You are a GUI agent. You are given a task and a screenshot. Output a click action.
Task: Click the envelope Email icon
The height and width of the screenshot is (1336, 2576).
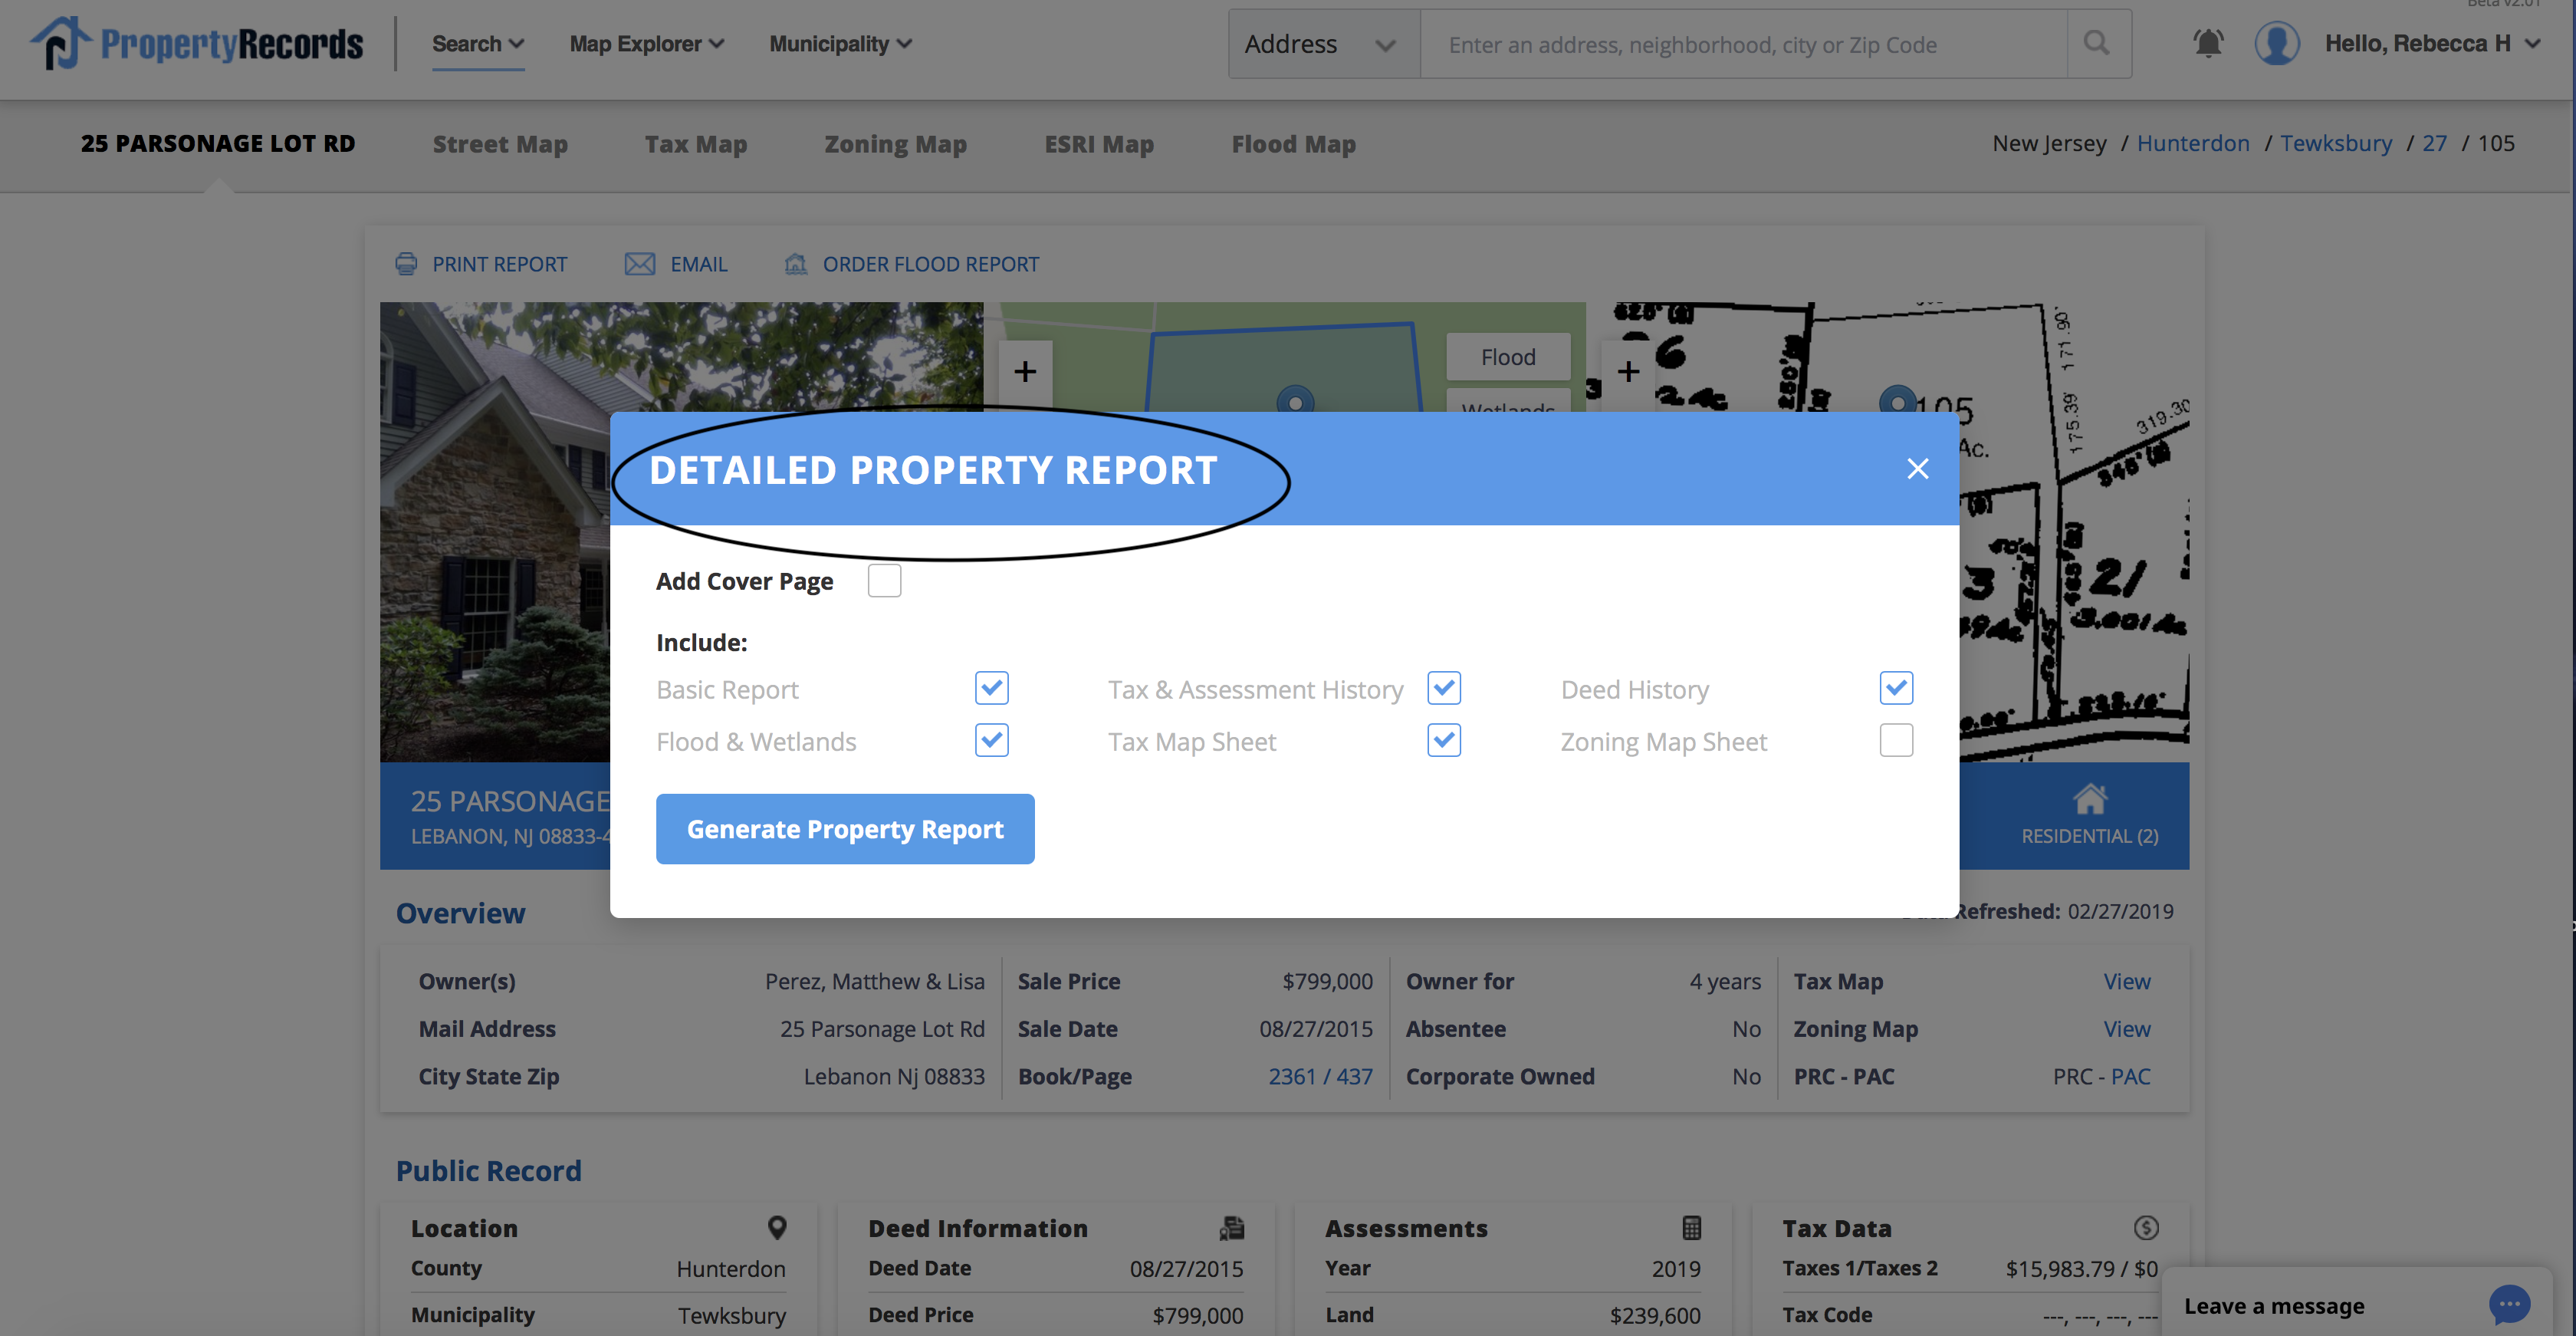[x=640, y=264]
